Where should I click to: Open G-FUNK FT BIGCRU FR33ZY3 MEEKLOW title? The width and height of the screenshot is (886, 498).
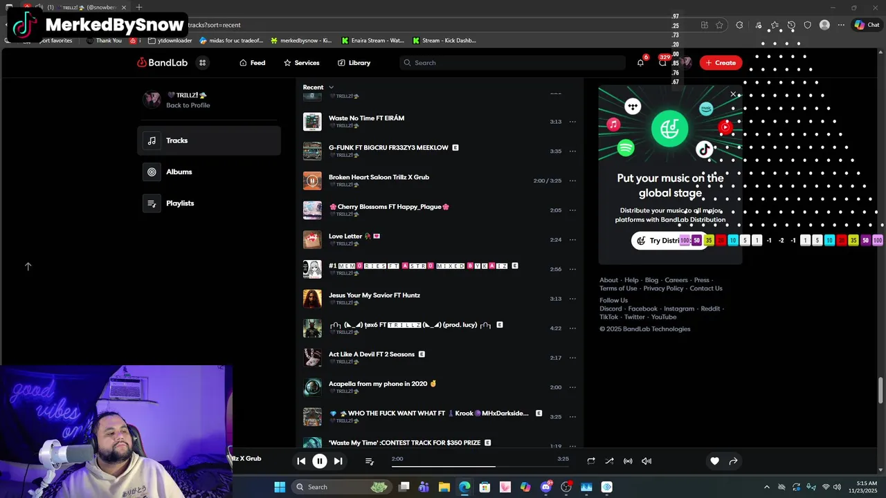coord(388,148)
